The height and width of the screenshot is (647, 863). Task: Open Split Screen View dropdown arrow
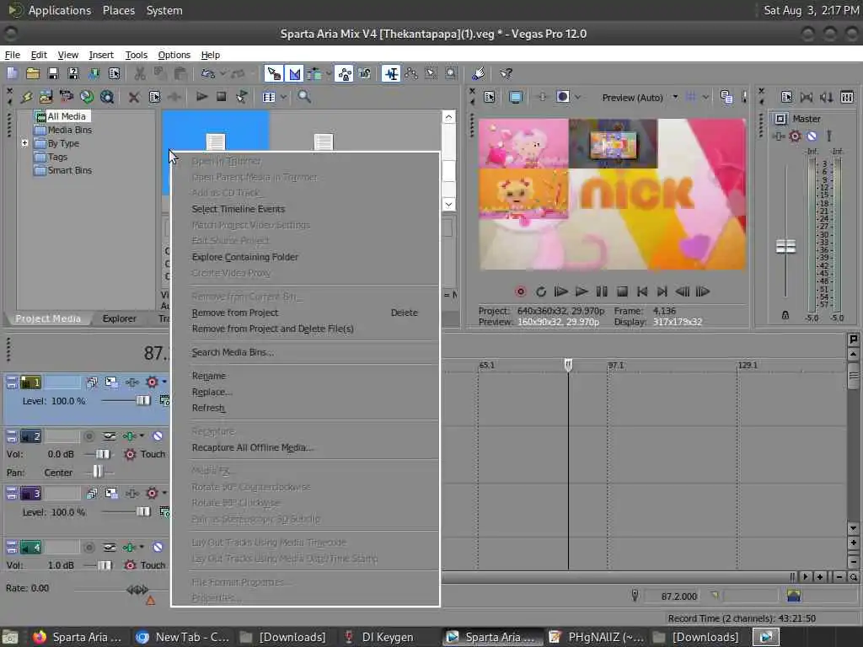click(x=577, y=98)
